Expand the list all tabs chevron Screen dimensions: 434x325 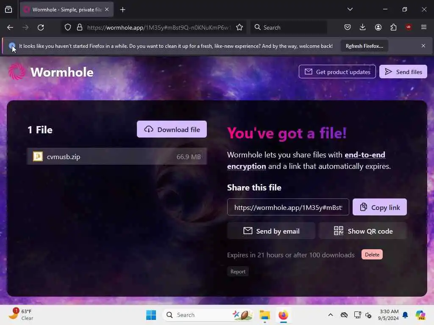(x=350, y=9)
